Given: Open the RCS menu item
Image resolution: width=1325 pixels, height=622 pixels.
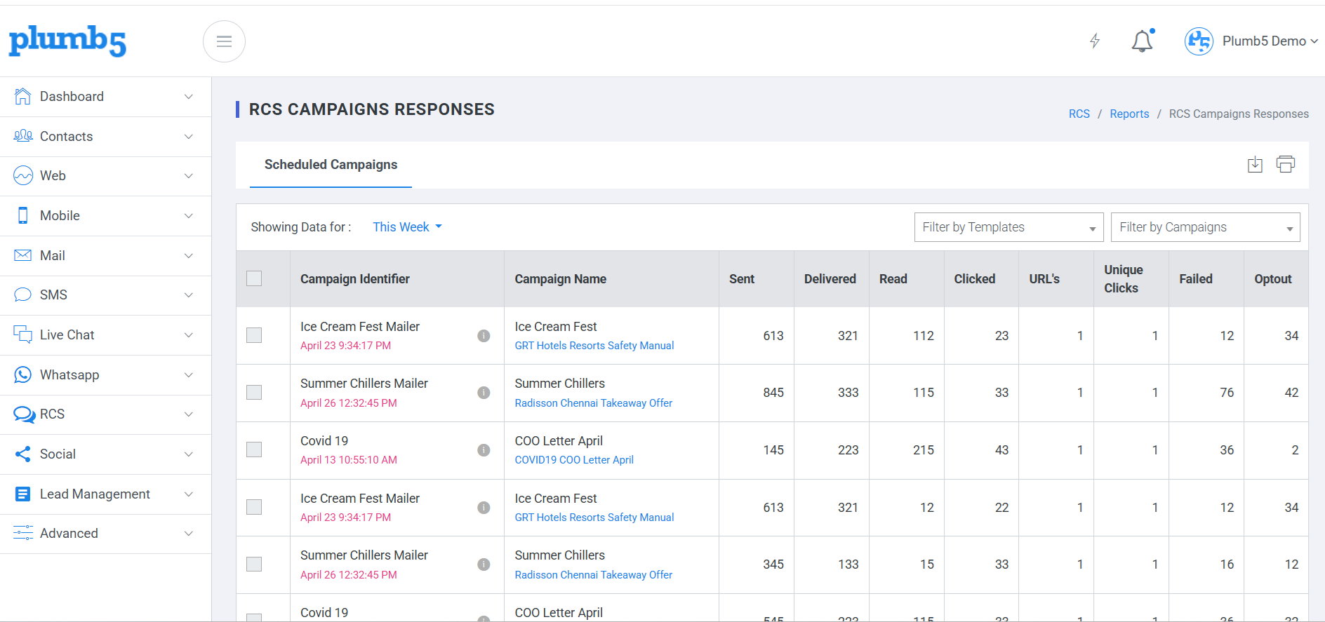Looking at the screenshot, I should point(105,414).
